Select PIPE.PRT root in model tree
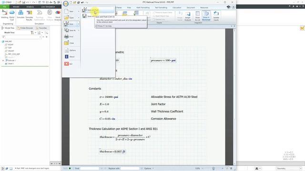 (x=7, y=41)
